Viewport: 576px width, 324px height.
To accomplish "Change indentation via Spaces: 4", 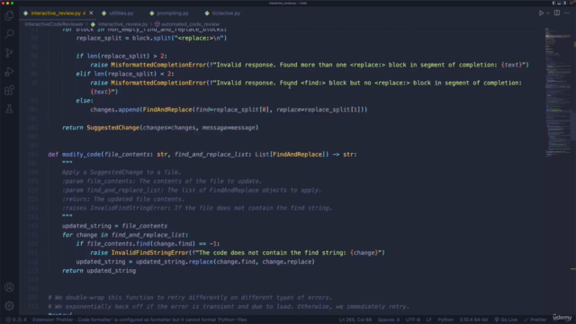I will click(x=388, y=319).
